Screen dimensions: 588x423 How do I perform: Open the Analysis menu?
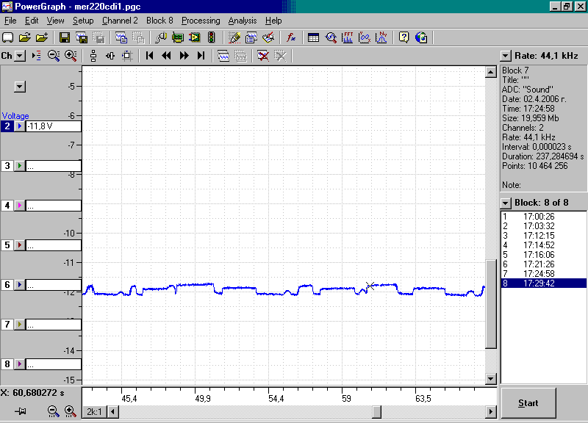point(243,21)
